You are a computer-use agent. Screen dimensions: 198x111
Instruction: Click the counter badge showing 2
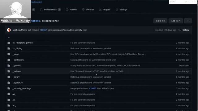point(33,10)
